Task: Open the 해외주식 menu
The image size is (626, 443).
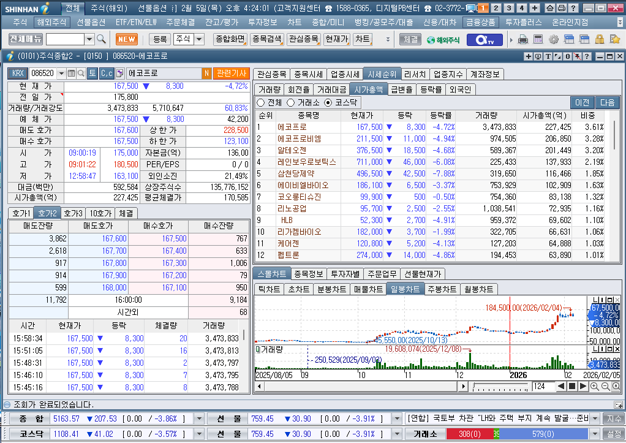Action: tap(52, 23)
